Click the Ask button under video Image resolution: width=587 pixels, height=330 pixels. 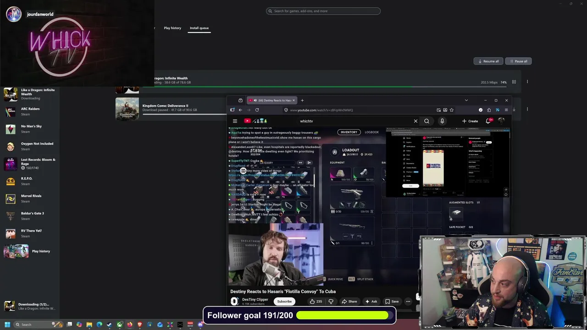coord(371,301)
